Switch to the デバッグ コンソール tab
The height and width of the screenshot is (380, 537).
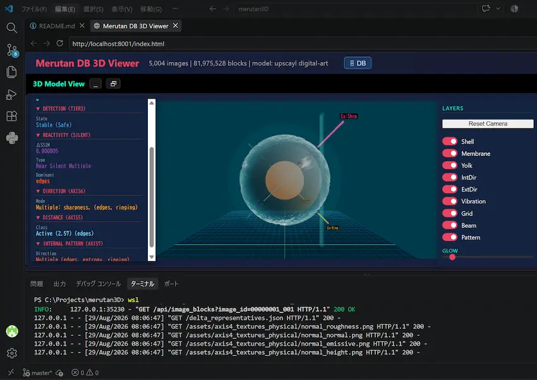tap(99, 284)
